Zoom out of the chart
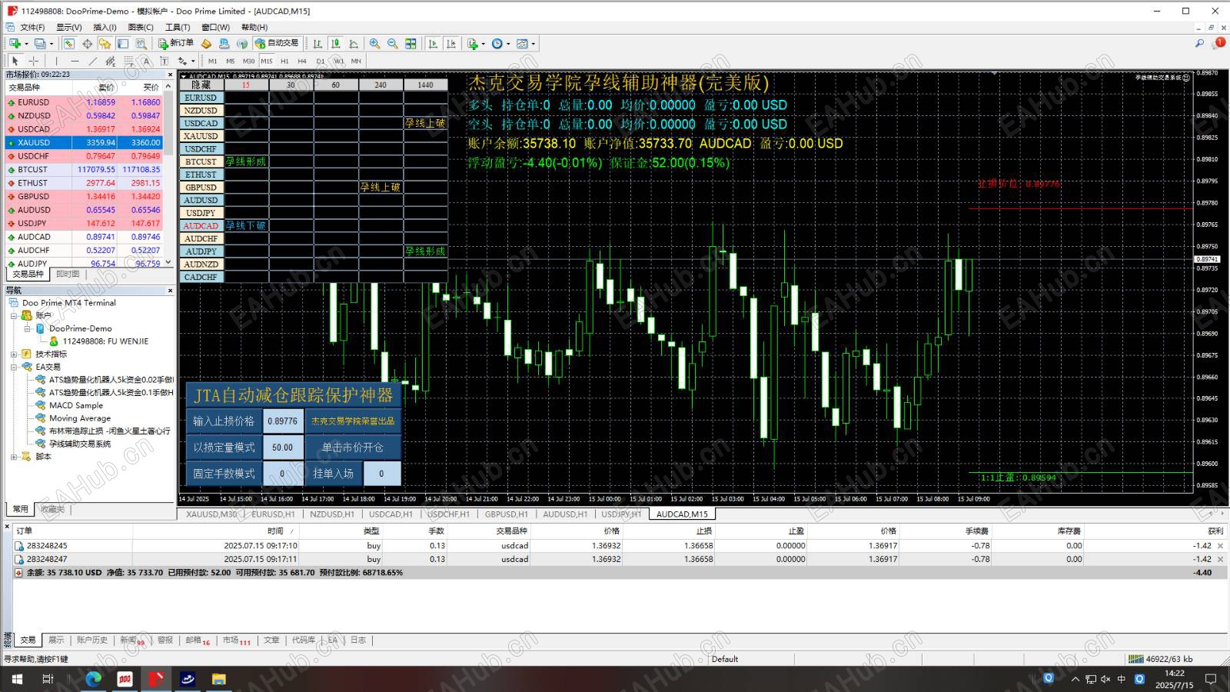This screenshot has height=692, width=1230. pyautogui.click(x=392, y=44)
